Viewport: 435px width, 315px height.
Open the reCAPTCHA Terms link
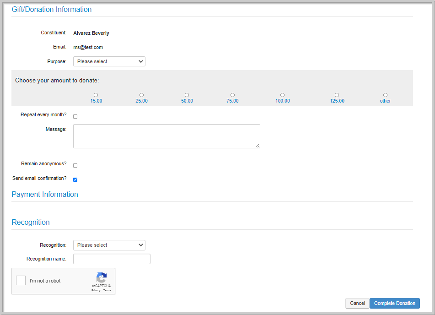pos(107,290)
